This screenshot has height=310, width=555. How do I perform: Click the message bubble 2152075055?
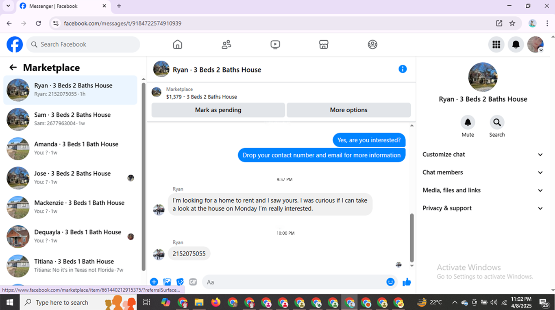(189, 253)
